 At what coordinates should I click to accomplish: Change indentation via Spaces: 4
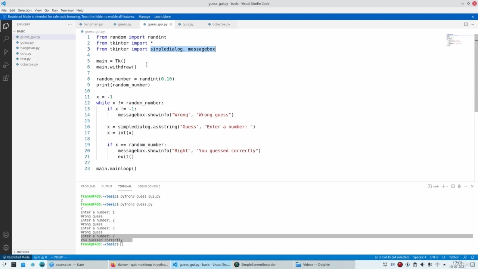[419, 257]
